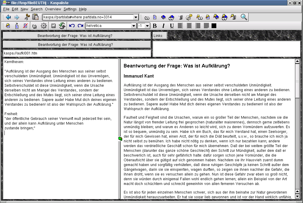Click the gray book icon
The width and height of the screenshot is (303, 203).
(x=180, y=17)
